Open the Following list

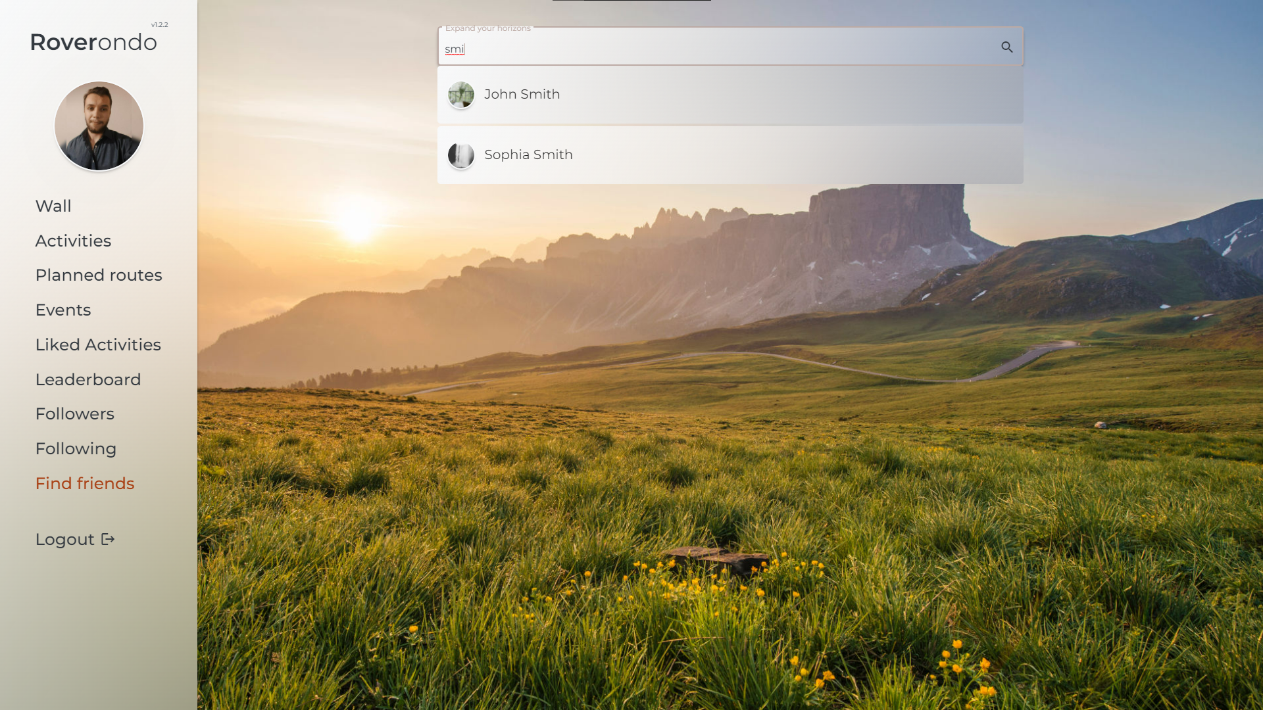[76, 448]
